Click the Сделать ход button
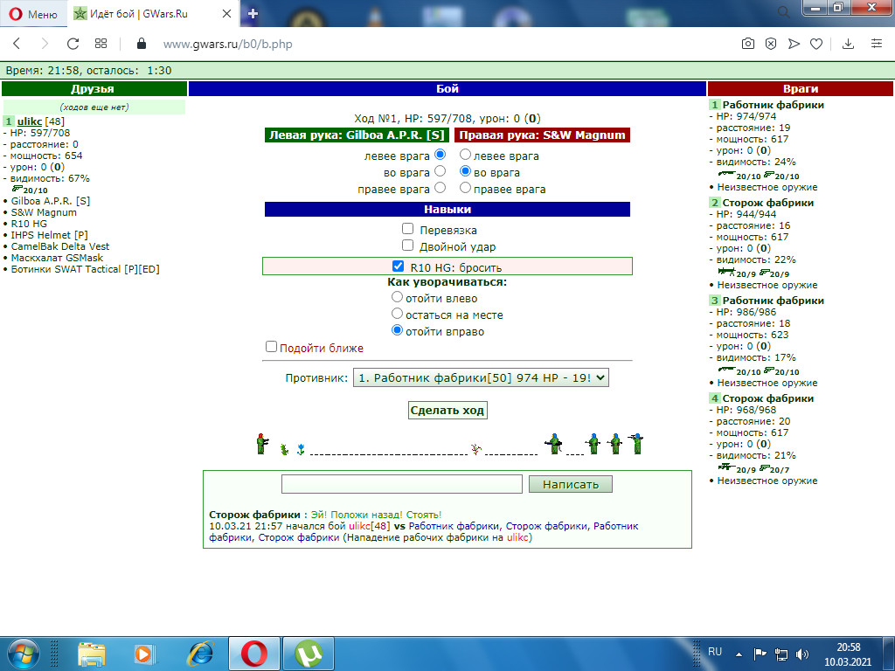The image size is (895, 671). (x=447, y=410)
